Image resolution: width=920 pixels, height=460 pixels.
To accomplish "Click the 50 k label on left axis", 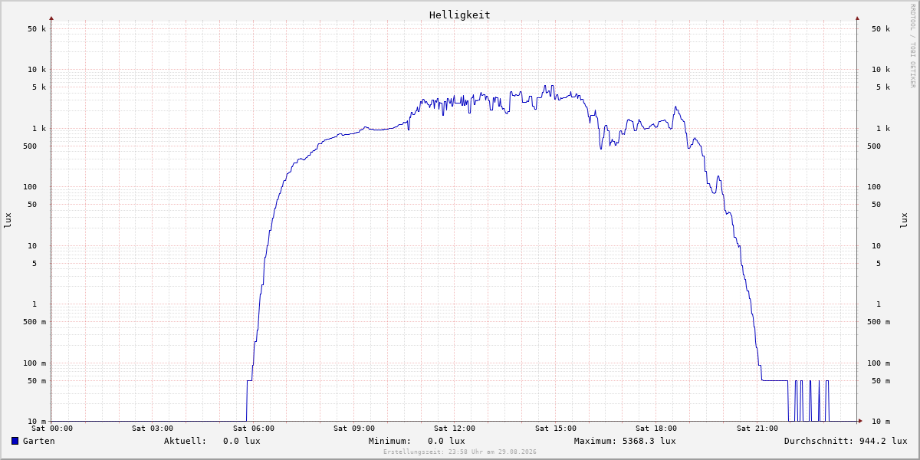I will 37,29.
